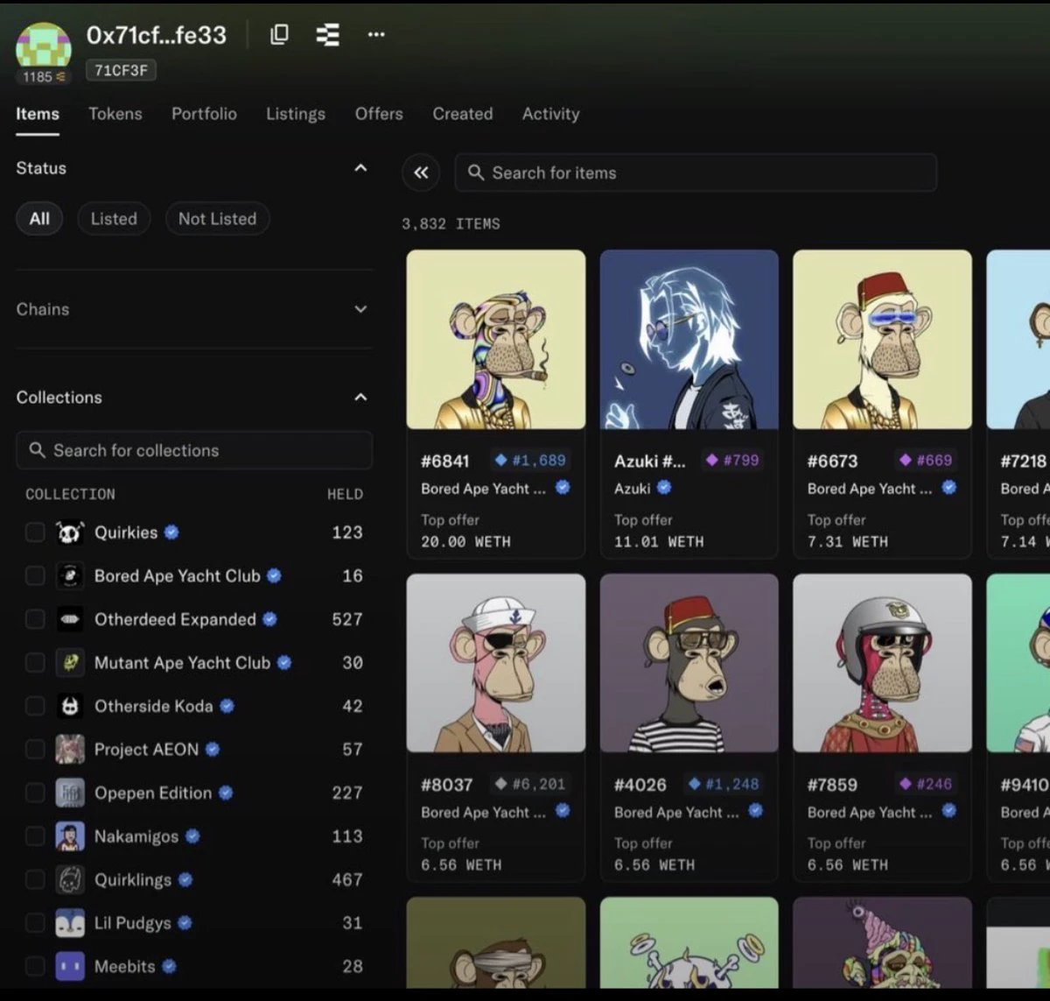This screenshot has width=1050, height=1001.
Task: Switch to the Activity tab
Action: click(550, 114)
